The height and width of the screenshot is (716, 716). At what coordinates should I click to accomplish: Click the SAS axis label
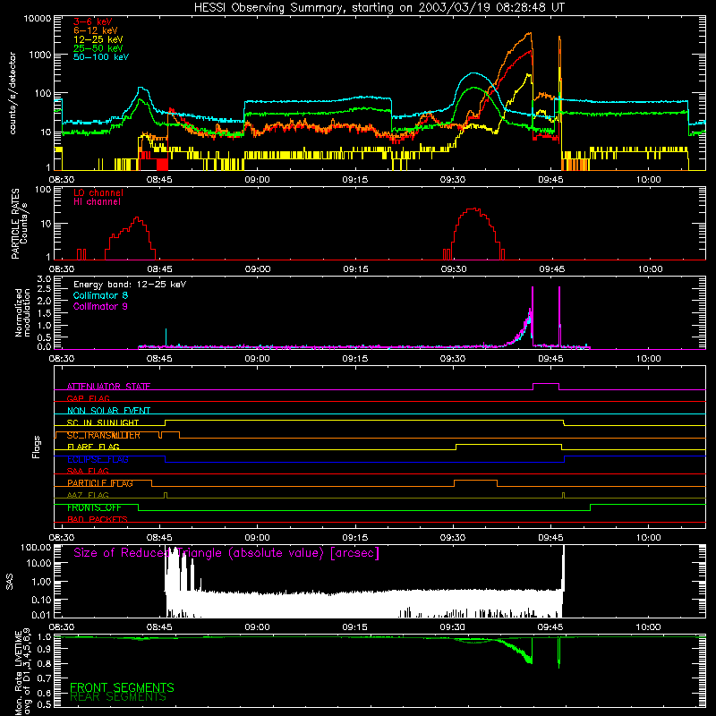[10, 582]
